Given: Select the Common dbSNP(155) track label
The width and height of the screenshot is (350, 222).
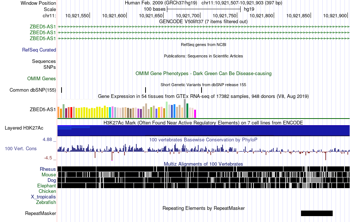Looking at the screenshot, I should pos(33,90).
